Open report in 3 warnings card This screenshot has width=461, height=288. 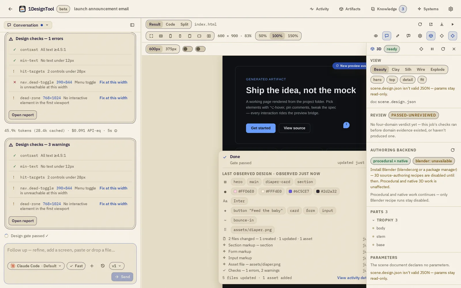[x=23, y=221]
